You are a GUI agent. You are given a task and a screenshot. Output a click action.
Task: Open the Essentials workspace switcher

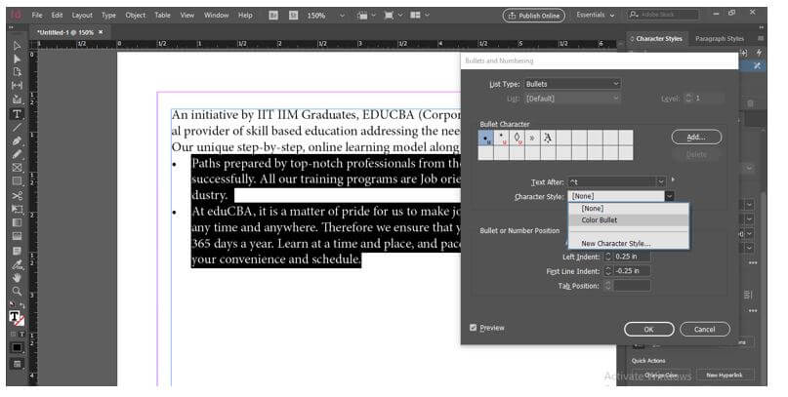coord(596,15)
